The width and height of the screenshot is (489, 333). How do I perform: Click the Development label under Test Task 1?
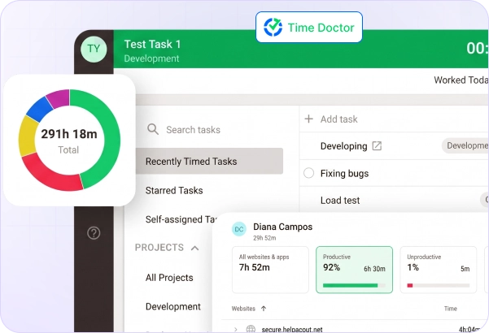[151, 58]
